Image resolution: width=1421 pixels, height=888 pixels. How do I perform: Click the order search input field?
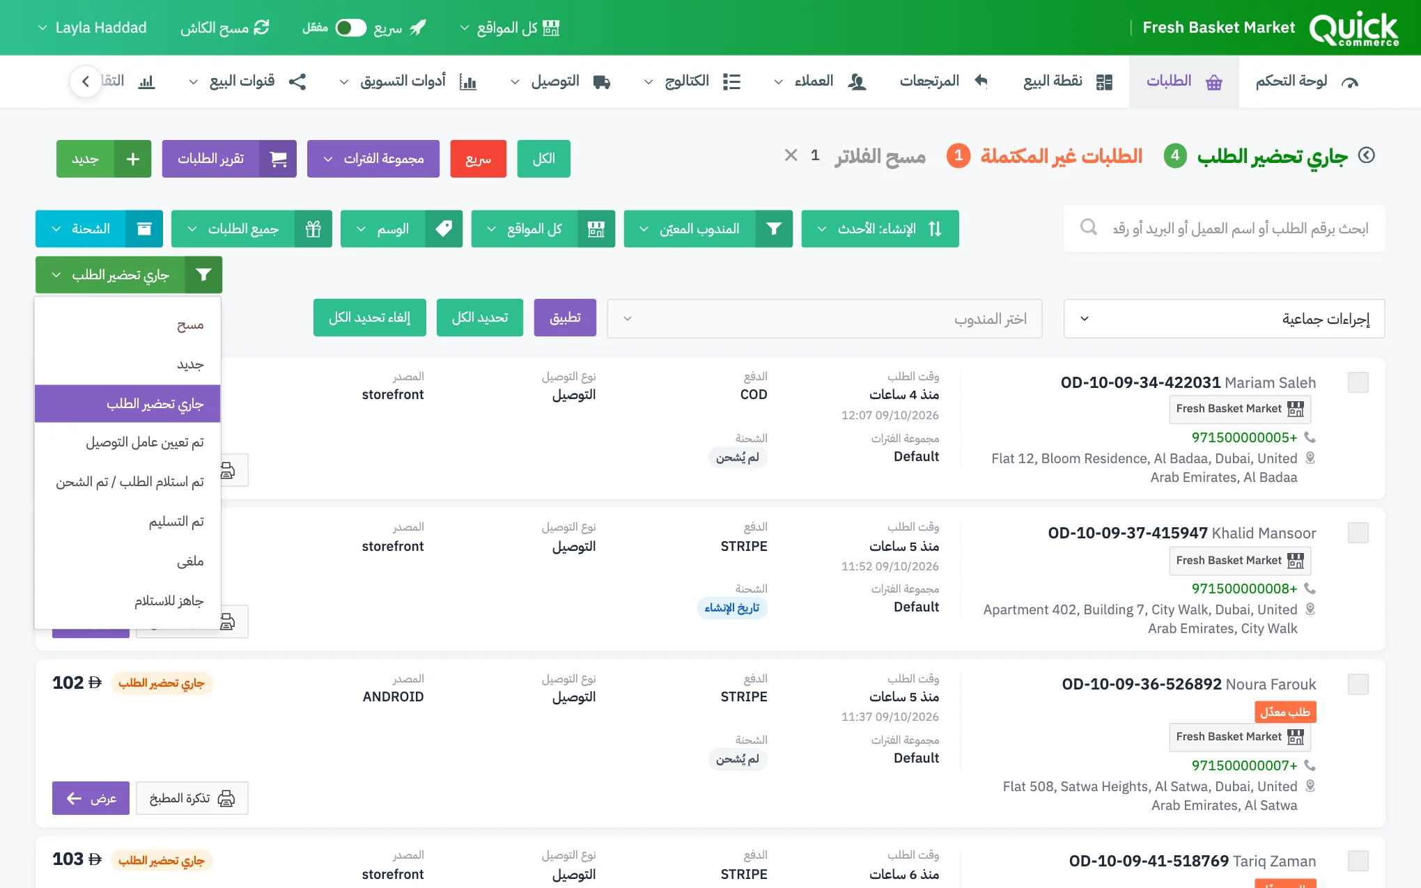[1224, 228]
